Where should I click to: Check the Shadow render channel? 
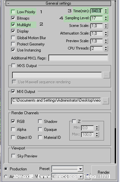pyautogui.click(x=40, y=122)
